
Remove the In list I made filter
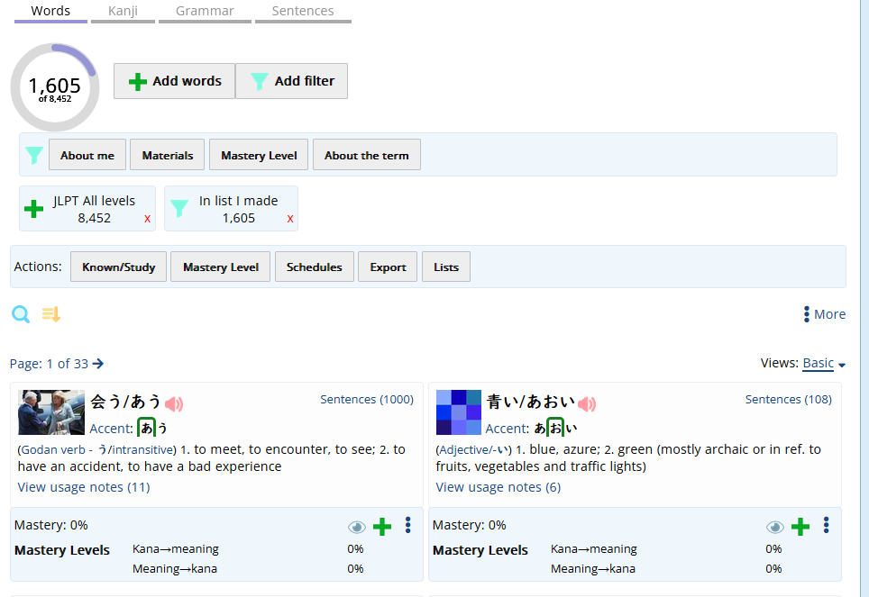(x=290, y=219)
